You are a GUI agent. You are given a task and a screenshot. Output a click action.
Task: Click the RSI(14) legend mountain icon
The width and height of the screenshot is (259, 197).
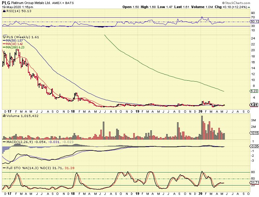pyautogui.click(x=4, y=11)
